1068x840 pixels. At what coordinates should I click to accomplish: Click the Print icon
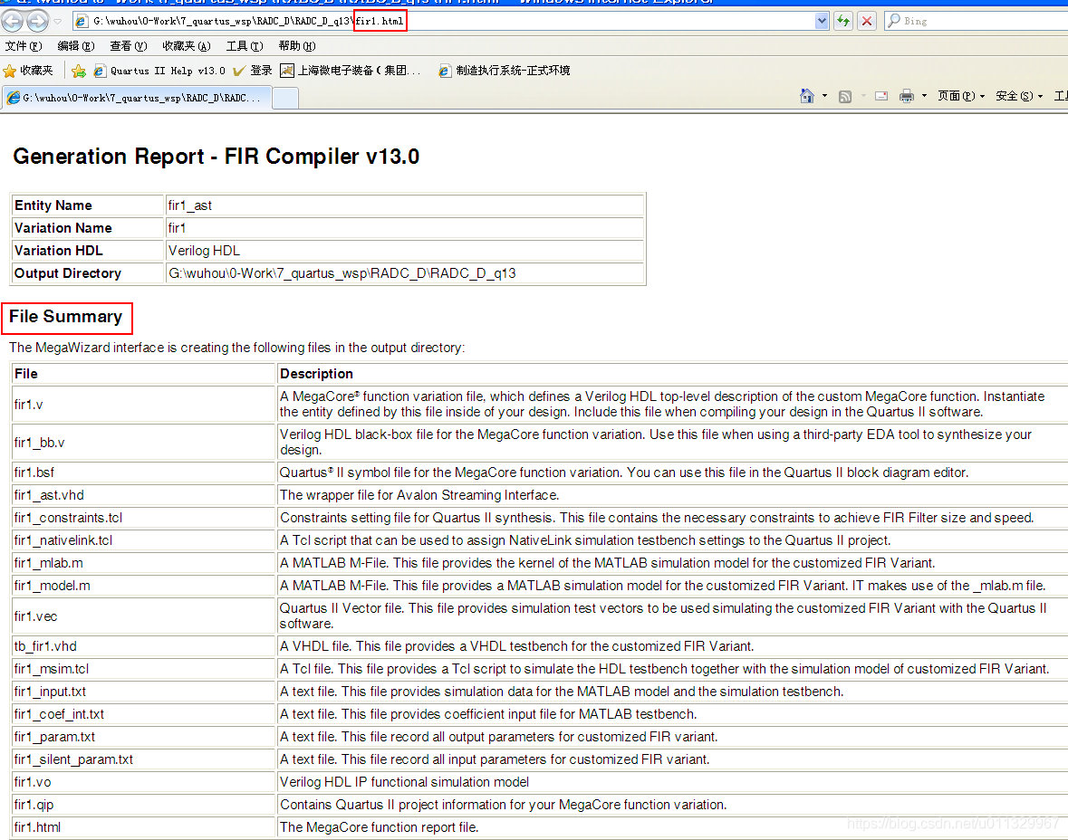coord(907,96)
